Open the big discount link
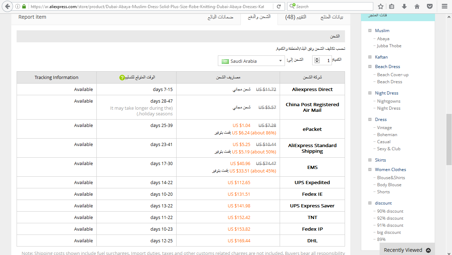The width and height of the screenshot is (452, 255). [389, 232]
